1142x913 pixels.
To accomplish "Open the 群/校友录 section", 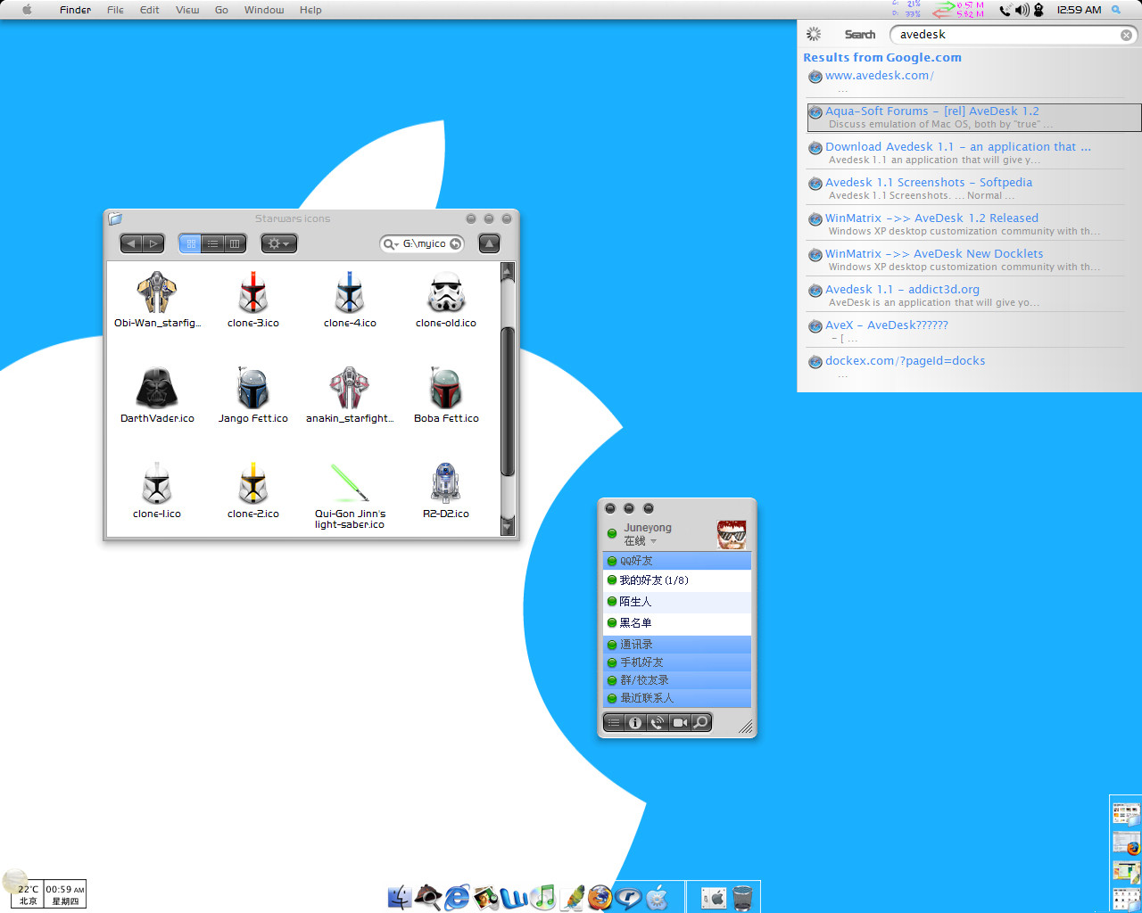I will [x=677, y=680].
